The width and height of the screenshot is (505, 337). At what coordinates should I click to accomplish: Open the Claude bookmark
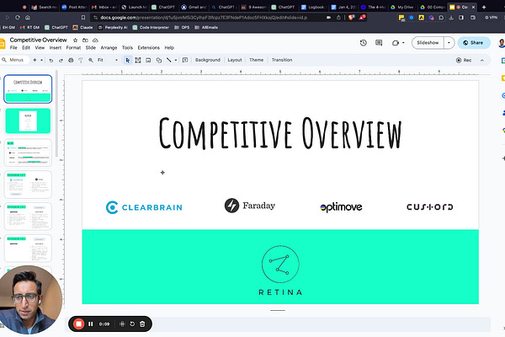(82, 28)
